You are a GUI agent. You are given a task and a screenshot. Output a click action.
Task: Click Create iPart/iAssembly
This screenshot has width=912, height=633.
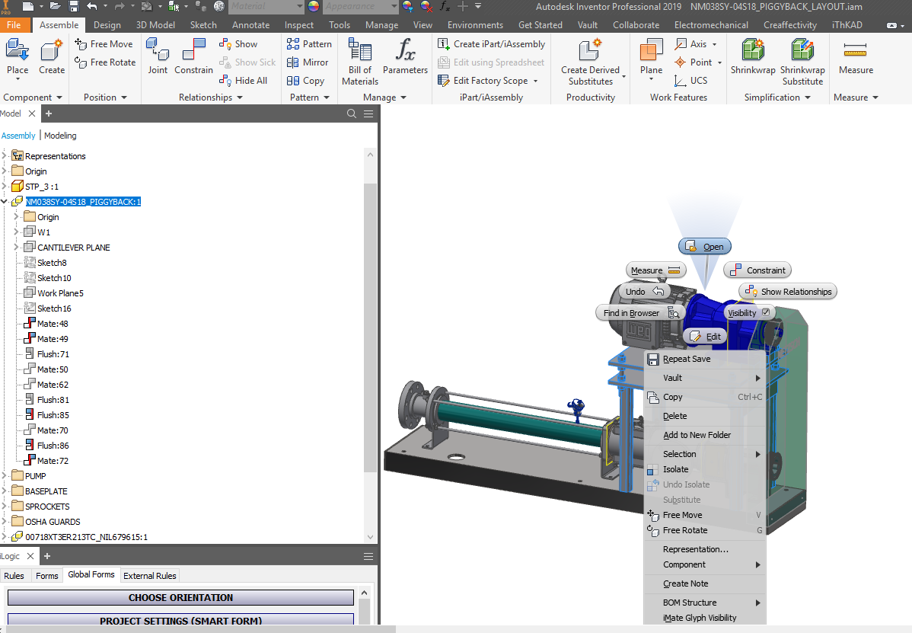492,43
